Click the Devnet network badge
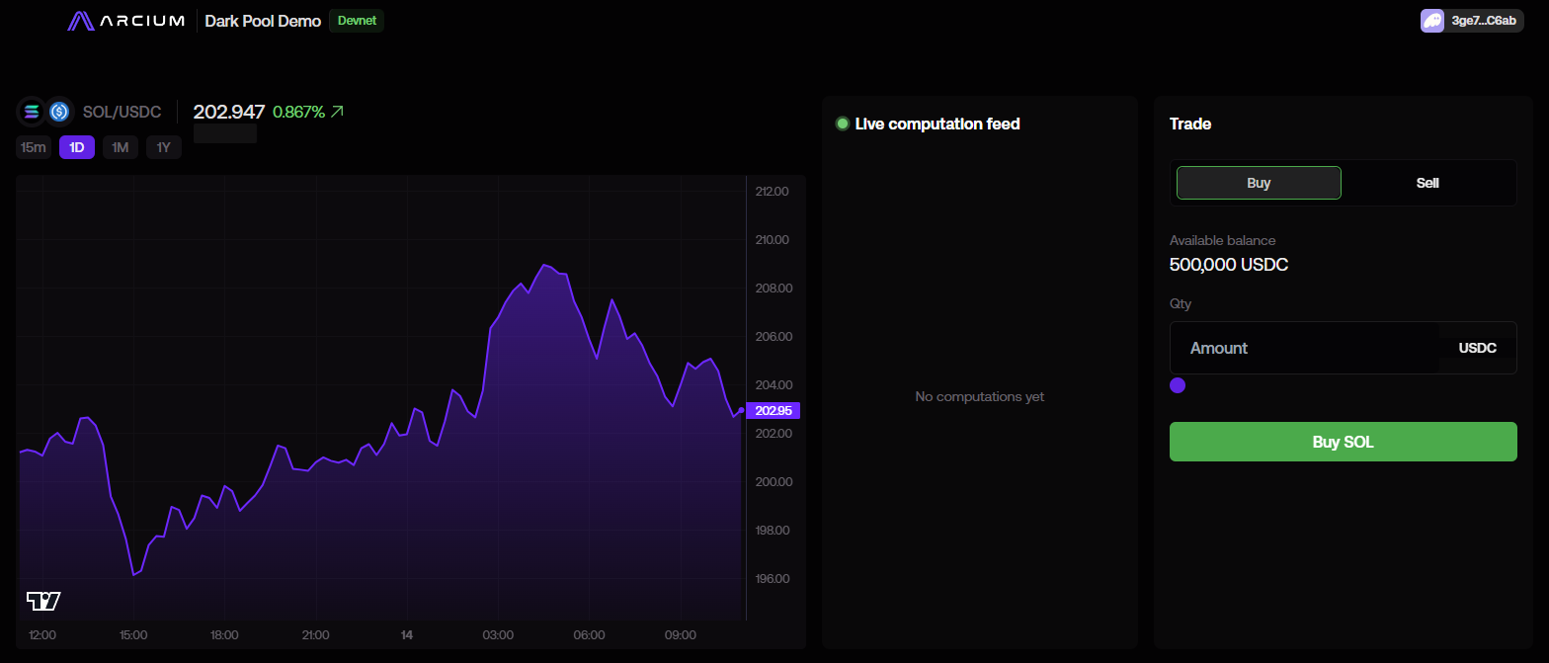Viewport: 1549px width, 663px height. coord(356,21)
